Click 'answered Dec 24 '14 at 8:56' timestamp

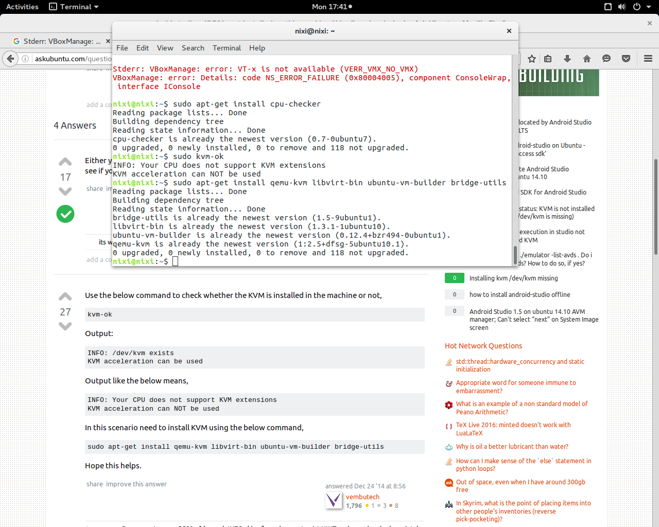pyautogui.click(x=366, y=486)
